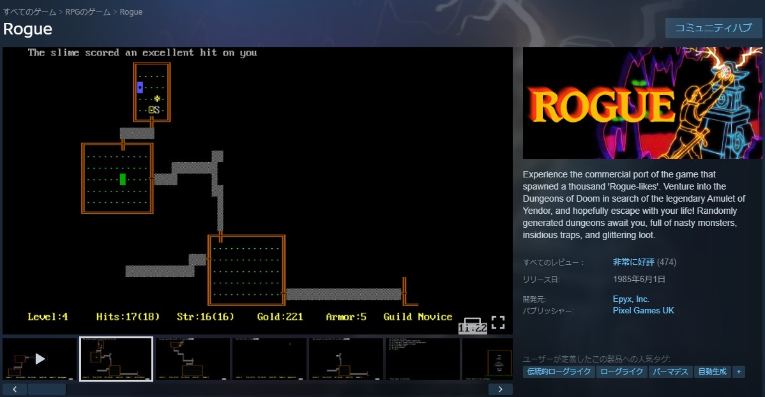
Task: Click the thumbnail strip scrollbar handle
Action: (x=47, y=389)
